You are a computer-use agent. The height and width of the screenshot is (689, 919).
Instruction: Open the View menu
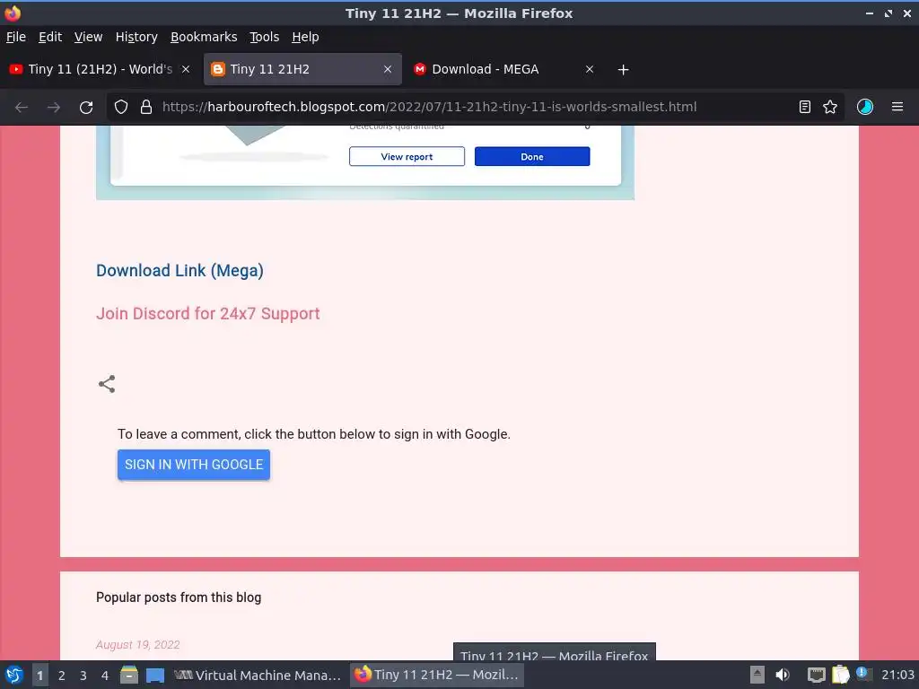[x=89, y=37]
